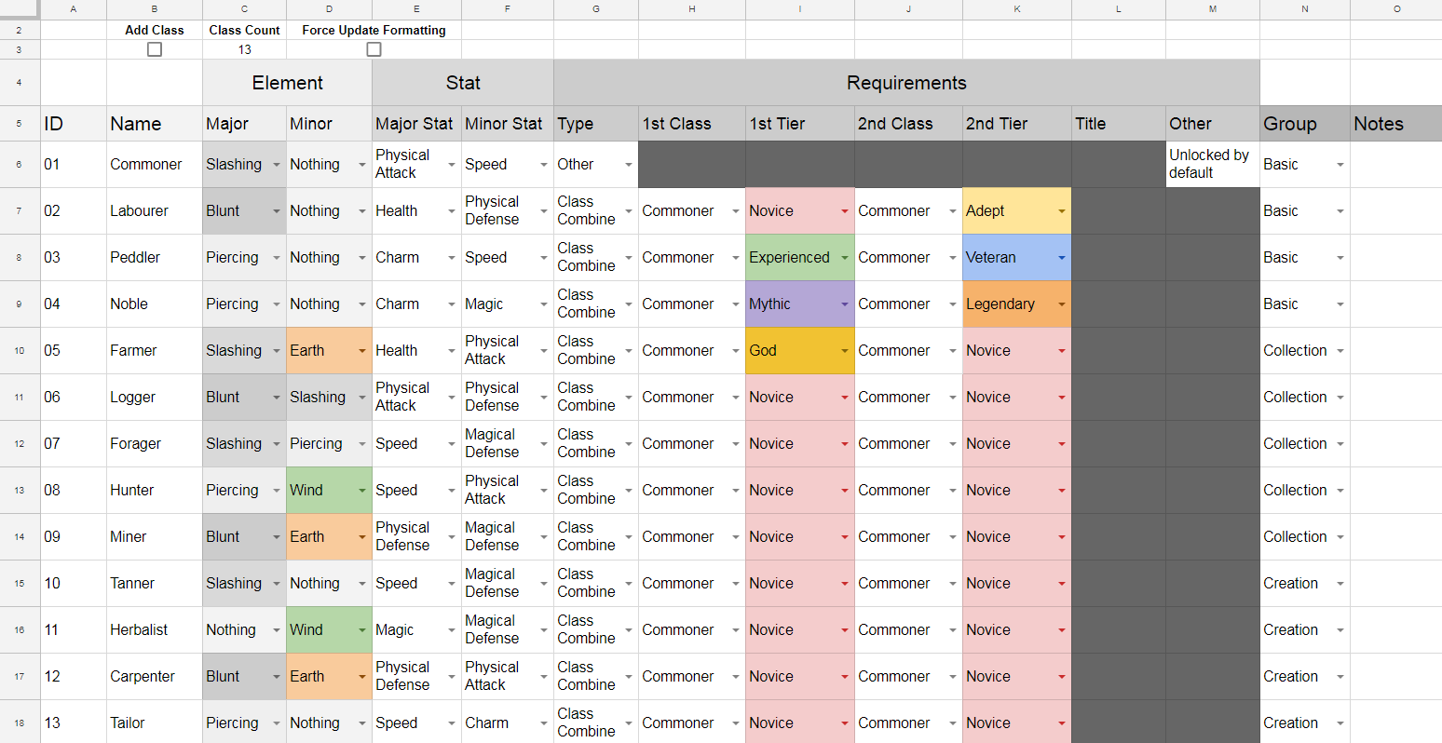Select row 10 header
Image resolution: width=1442 pixels, height=743 pixels.
click(x=20, y=351)
